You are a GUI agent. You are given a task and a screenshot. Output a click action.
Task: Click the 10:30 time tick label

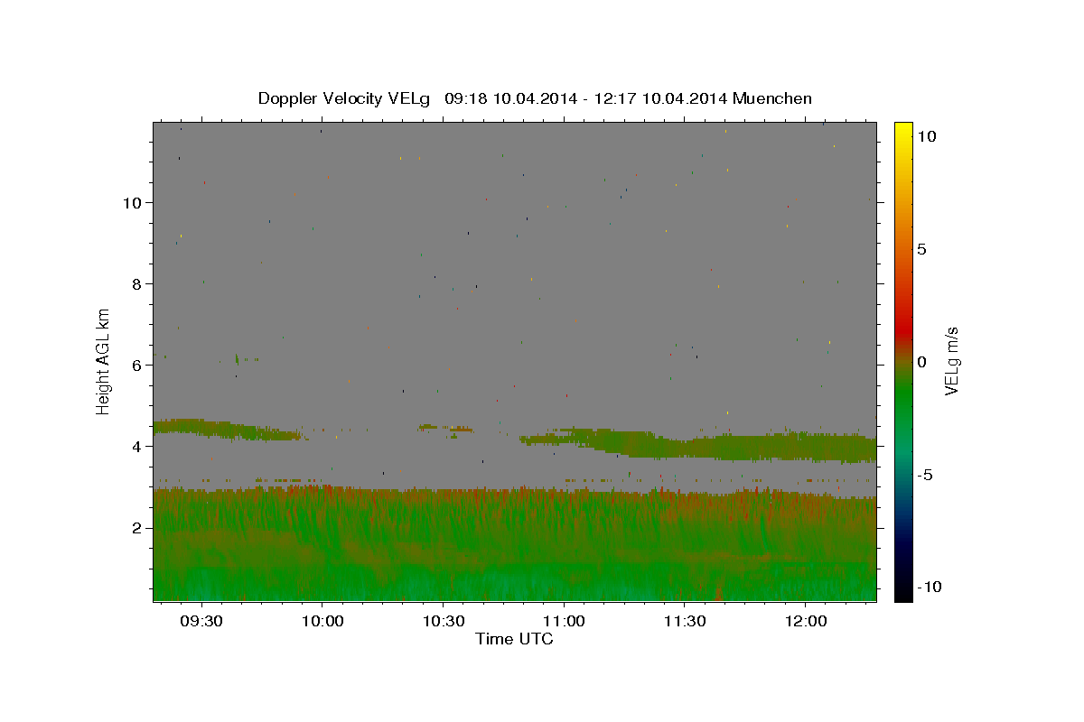coord(444,621)
